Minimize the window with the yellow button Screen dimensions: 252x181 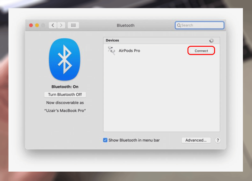pos(37,25)
